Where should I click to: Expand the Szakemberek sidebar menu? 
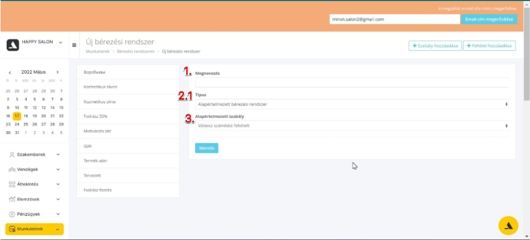coord(35,154)
